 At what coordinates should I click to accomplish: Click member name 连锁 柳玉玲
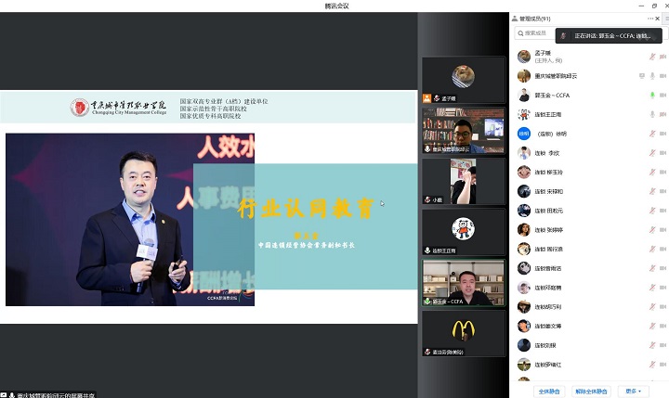(549, 173)
